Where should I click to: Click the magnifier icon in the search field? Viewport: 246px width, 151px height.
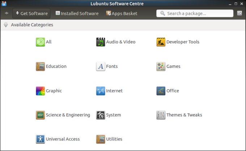162,13
